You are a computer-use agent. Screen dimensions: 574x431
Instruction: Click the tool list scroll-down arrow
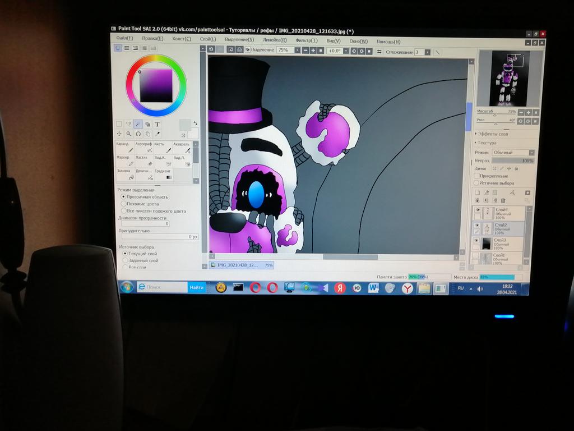point(196,181)
